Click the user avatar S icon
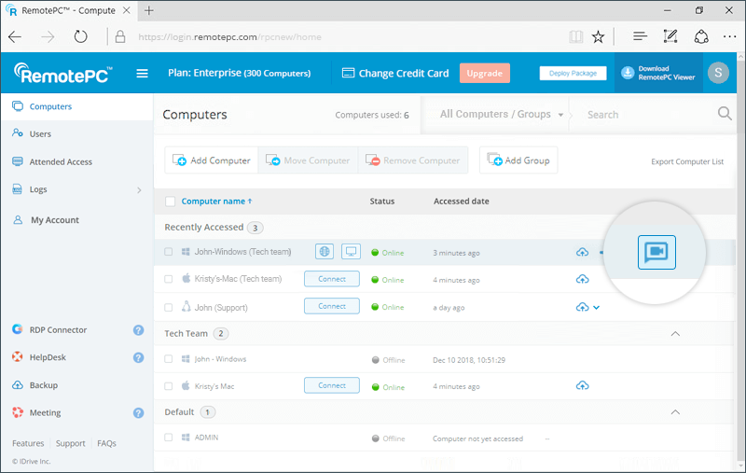The image size is (746, 473). click(718, 73)
